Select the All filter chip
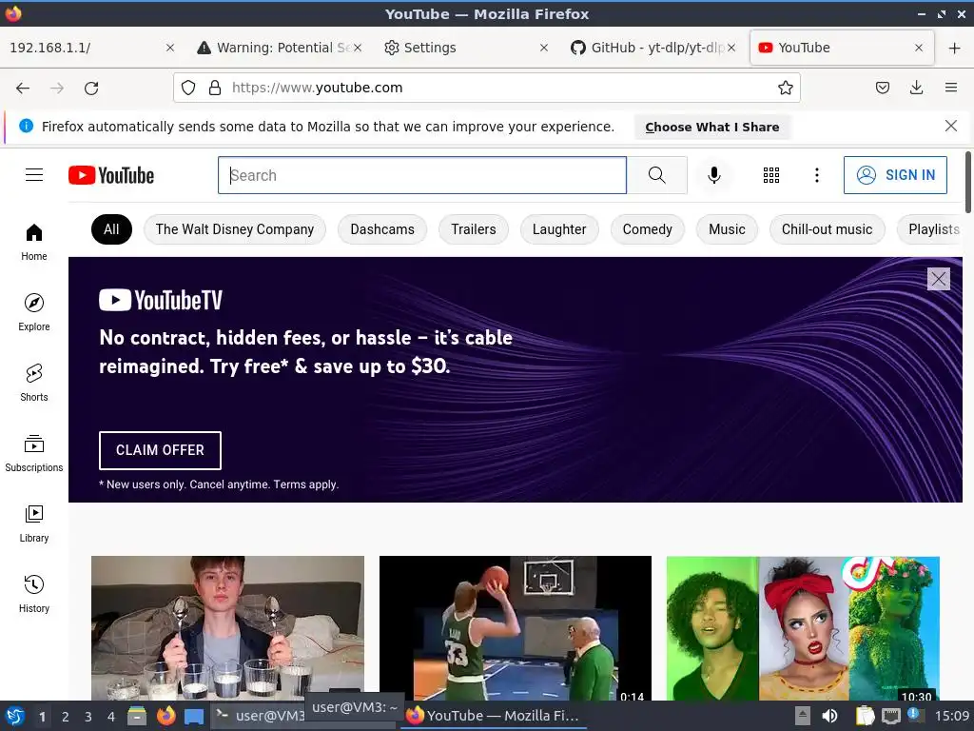The width and height of the screenshot is (974, 731). [111, 229]
